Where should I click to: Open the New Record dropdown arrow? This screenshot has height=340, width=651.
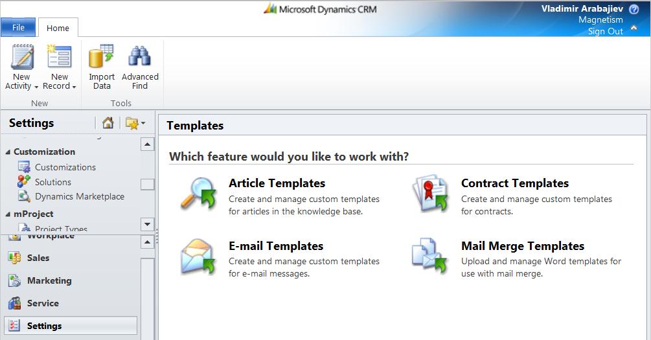[74, 87]
